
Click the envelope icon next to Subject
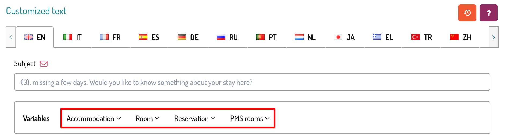[44, 64]
